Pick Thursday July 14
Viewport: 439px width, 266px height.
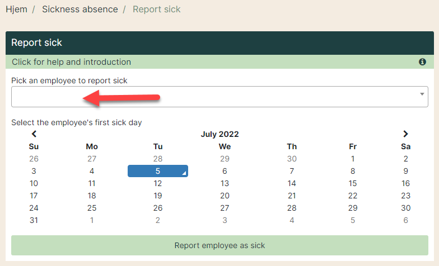click(291, 183)
